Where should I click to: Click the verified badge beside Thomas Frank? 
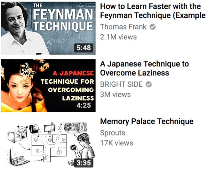pos(153,27)
